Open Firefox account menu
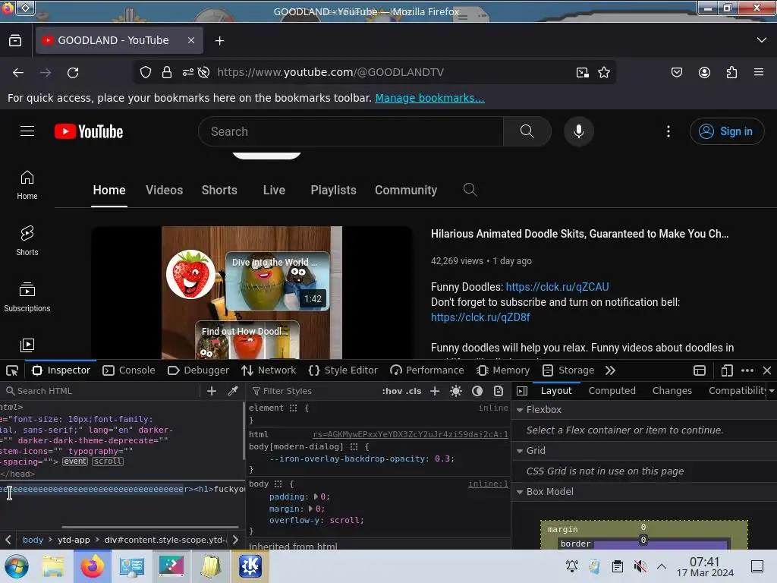Screen dimensions: 777x583 click(704, 72)
